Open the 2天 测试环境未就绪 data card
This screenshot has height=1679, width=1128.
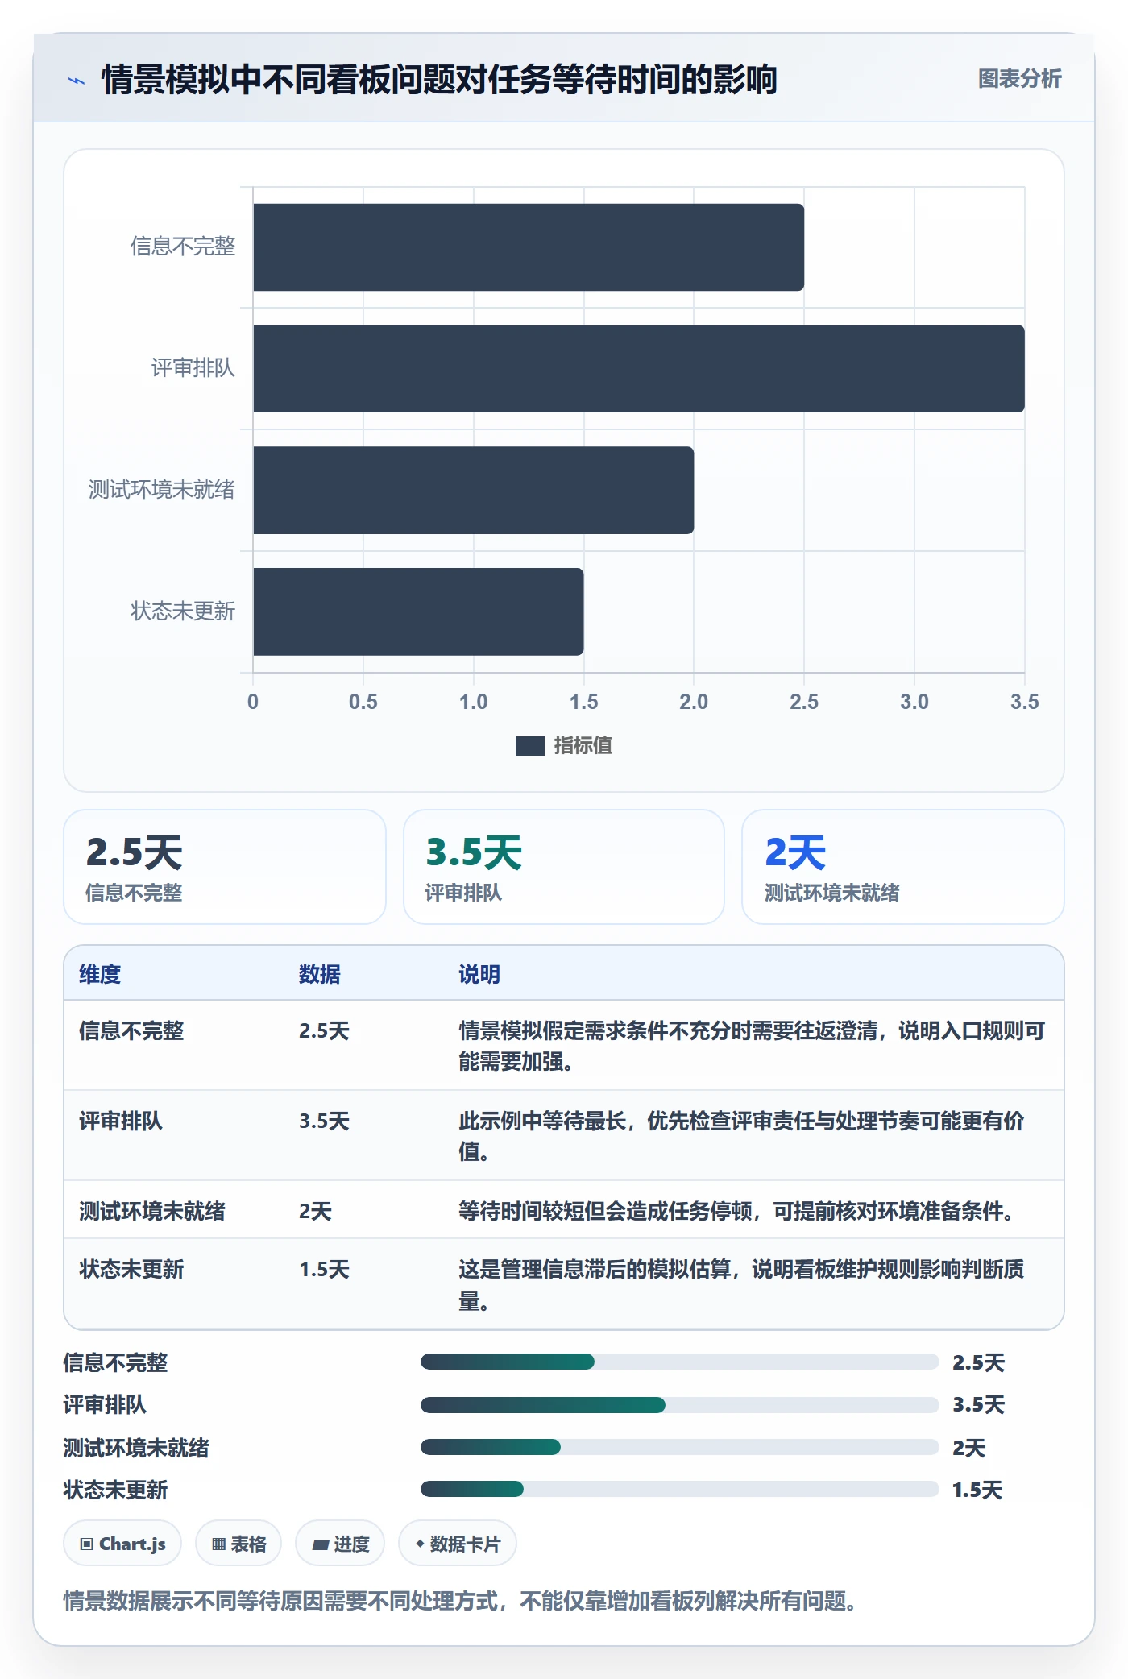(903, 867)
